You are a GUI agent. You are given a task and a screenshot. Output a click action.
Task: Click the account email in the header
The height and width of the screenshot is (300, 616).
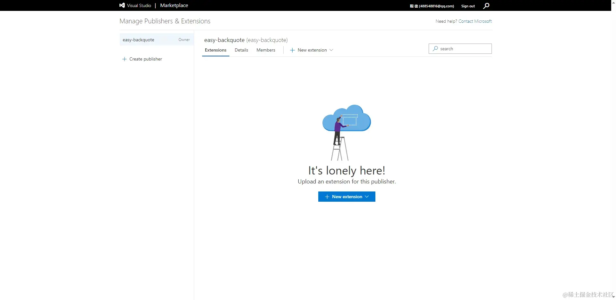[x=432, y=6]
